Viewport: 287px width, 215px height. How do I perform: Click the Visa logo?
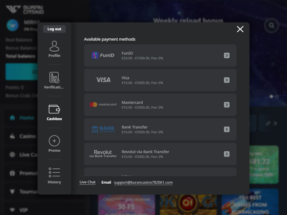103,80
